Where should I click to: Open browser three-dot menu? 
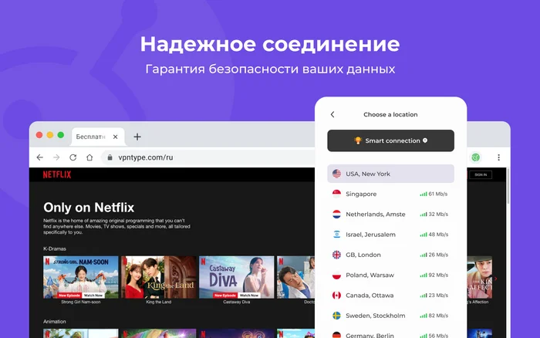(x=498, y=157)
